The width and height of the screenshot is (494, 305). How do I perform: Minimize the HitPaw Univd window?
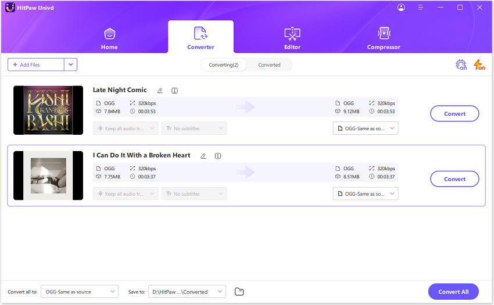coord(441,7)
